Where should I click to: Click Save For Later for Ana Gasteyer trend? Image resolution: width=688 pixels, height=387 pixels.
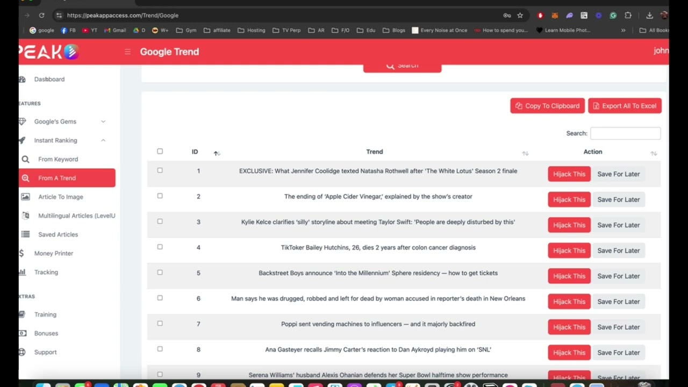click(618, 353)
